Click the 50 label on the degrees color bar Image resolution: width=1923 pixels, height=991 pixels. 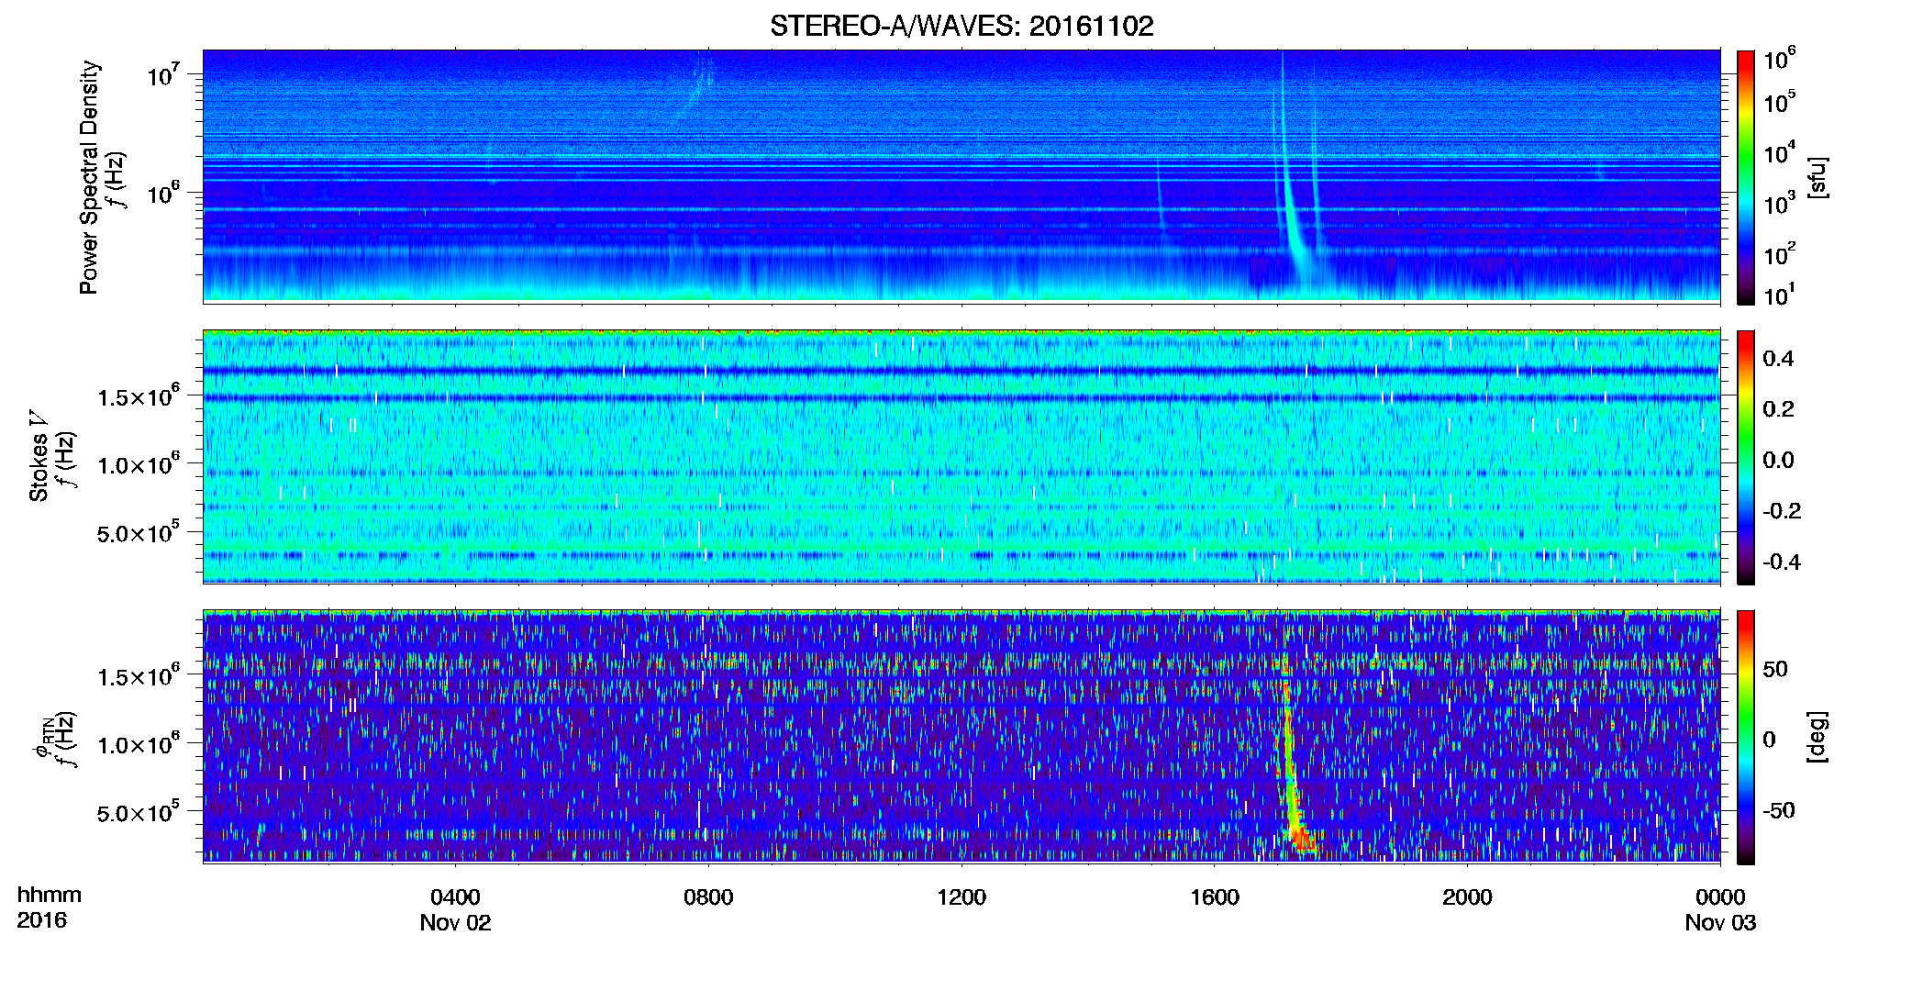[1775, 668]
